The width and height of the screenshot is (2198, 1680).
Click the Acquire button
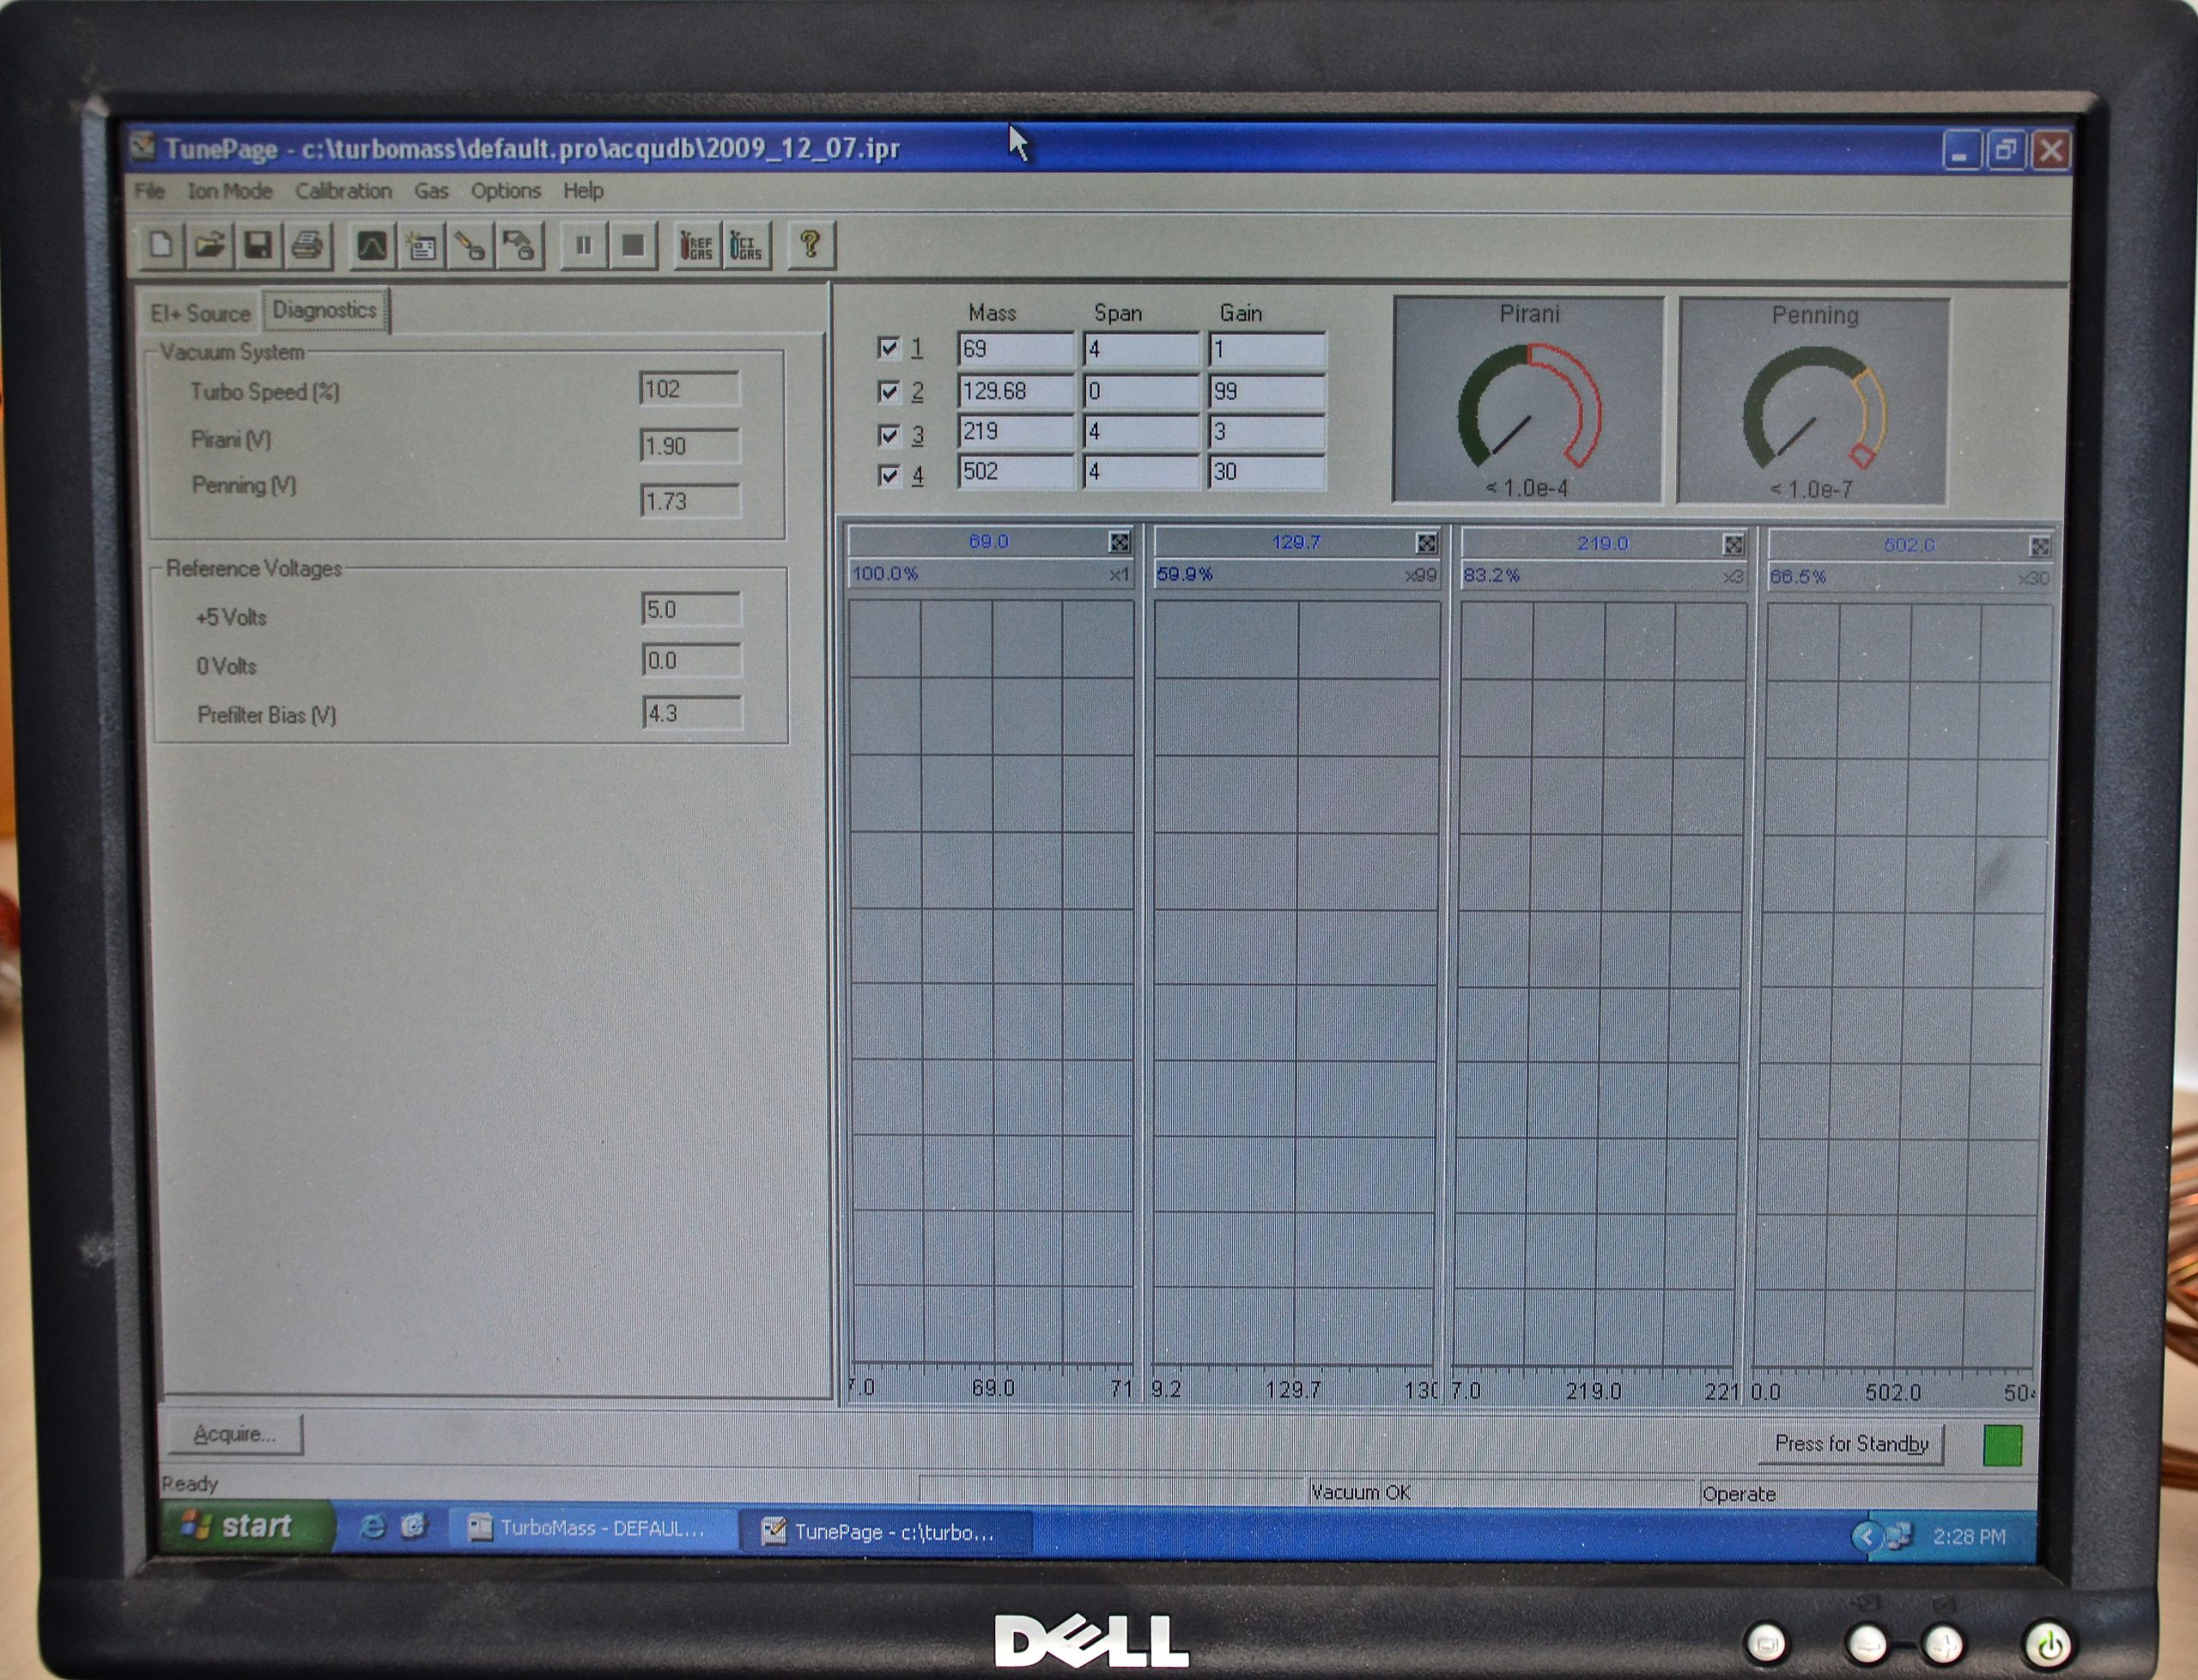pyautogui.click(x=235, y=1433)
